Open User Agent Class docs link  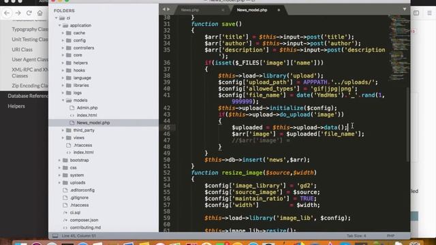click(x=30, y=59)
